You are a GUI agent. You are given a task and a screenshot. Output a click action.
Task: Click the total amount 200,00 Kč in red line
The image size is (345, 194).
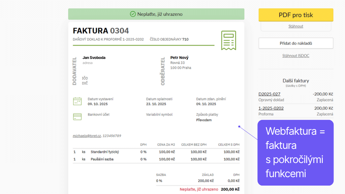230,189
